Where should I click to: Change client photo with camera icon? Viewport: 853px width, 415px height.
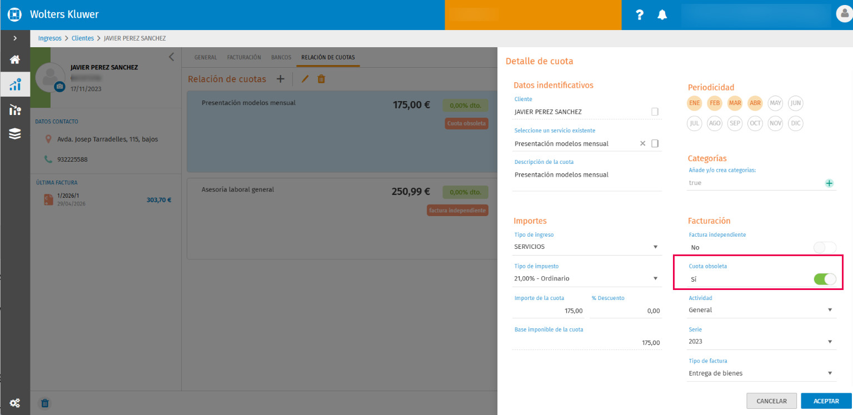59,86
